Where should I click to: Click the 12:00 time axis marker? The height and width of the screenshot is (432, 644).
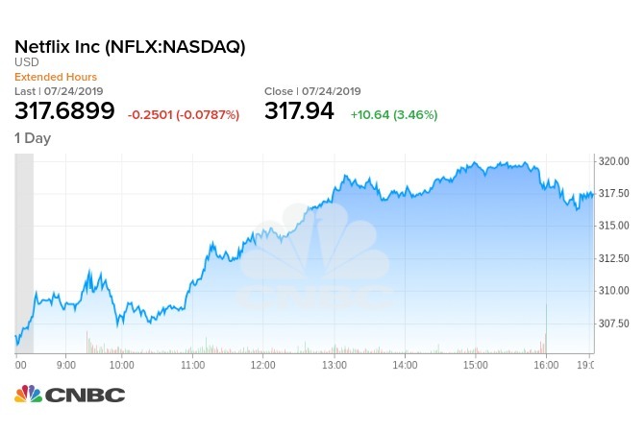pos(264,366)
